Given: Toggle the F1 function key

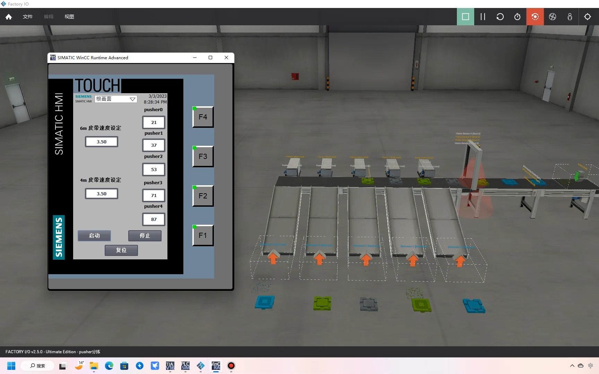Looking at the screenshot, I should click(x=202, y=235).
